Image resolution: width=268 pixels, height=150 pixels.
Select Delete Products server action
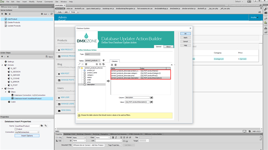click(14, 22)
